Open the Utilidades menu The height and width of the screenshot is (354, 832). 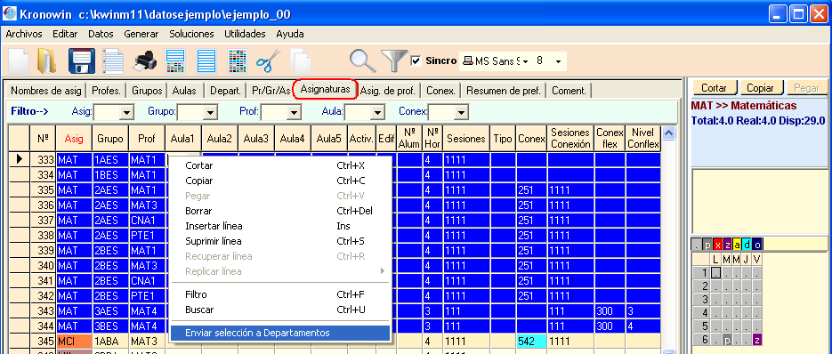click(x=245, y=34)
